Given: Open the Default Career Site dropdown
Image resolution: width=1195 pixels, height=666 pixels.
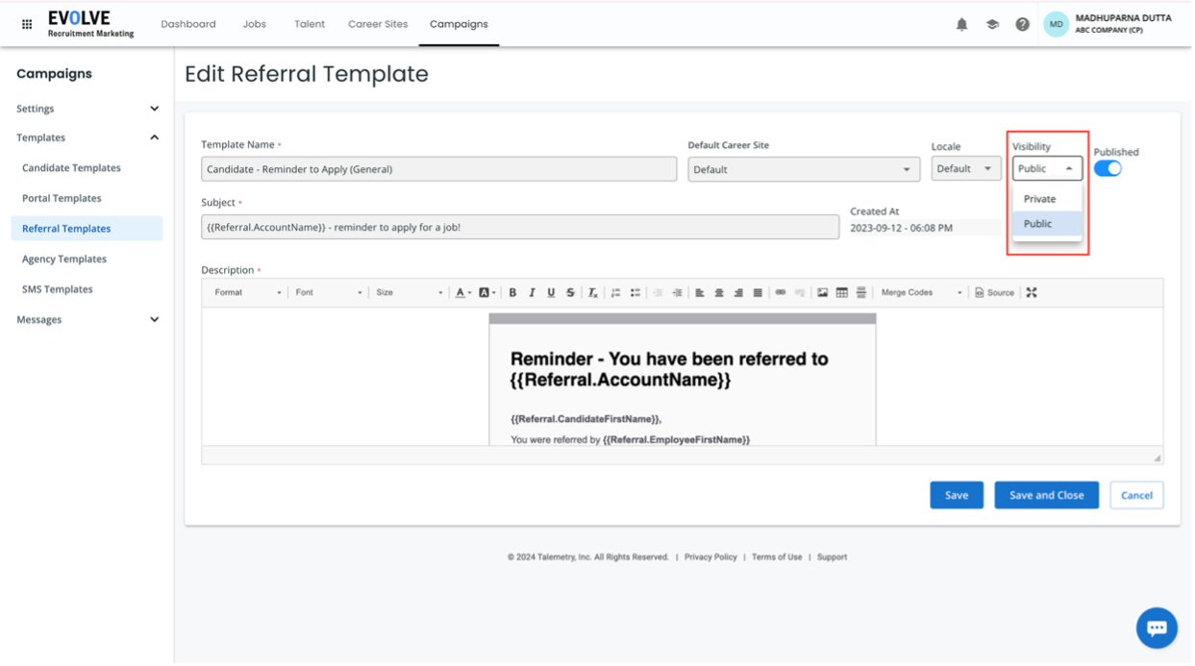Looking at the screenshot, I should pos(804,169).
